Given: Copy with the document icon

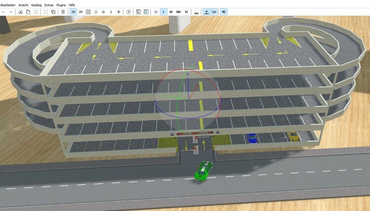Looking at the screenshot, I should [x=28, y=12].
